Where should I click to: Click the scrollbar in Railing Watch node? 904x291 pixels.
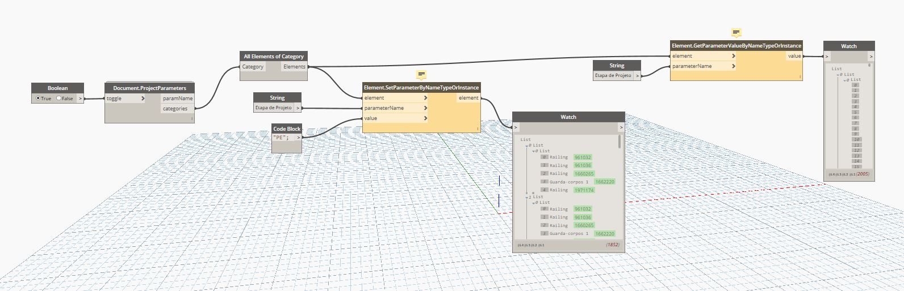pos(620,142)
